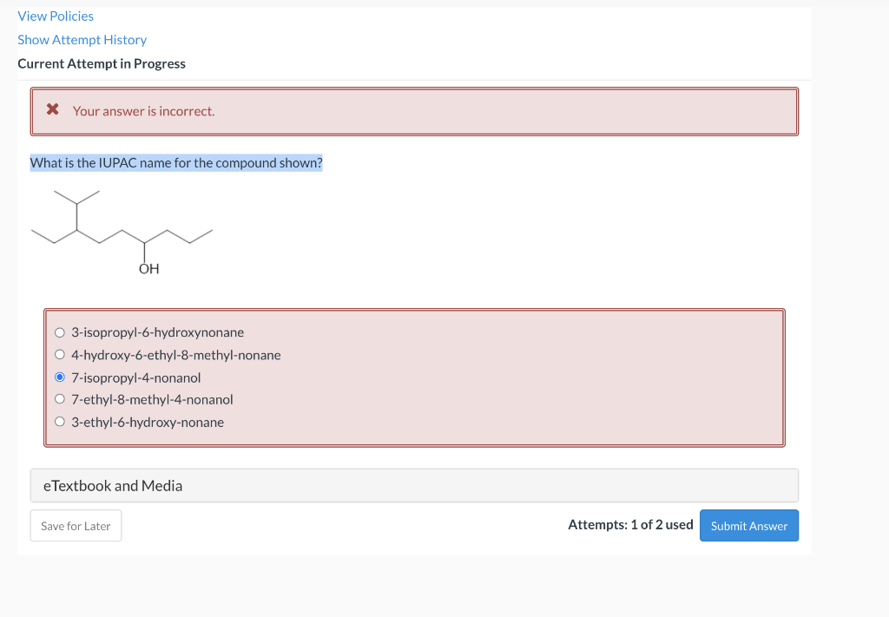Click the Submit Answer button
889x617 pixels.
[748, 525]
